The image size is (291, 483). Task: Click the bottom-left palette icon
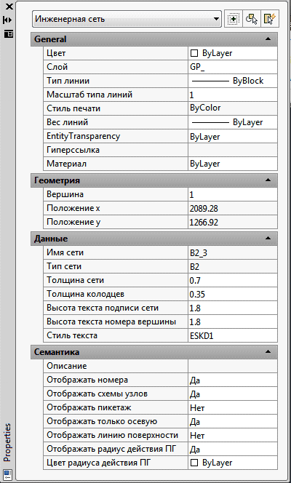pos(7,473)
